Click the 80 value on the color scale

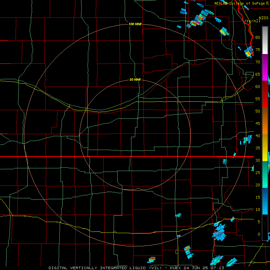(x=258, y=37)
